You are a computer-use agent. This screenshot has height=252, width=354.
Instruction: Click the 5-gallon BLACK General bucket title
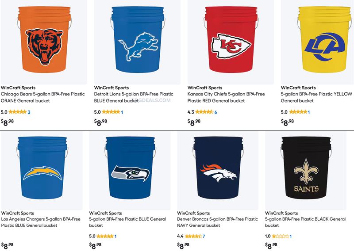pos(305,222)
